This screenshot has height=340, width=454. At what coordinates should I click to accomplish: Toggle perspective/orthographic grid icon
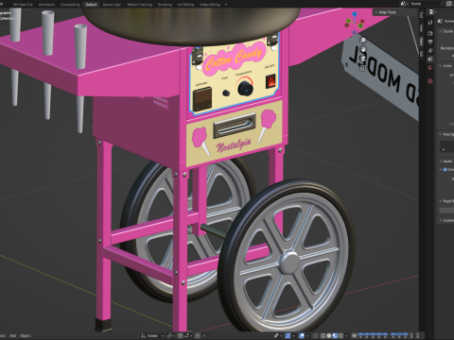pos(363,67)
